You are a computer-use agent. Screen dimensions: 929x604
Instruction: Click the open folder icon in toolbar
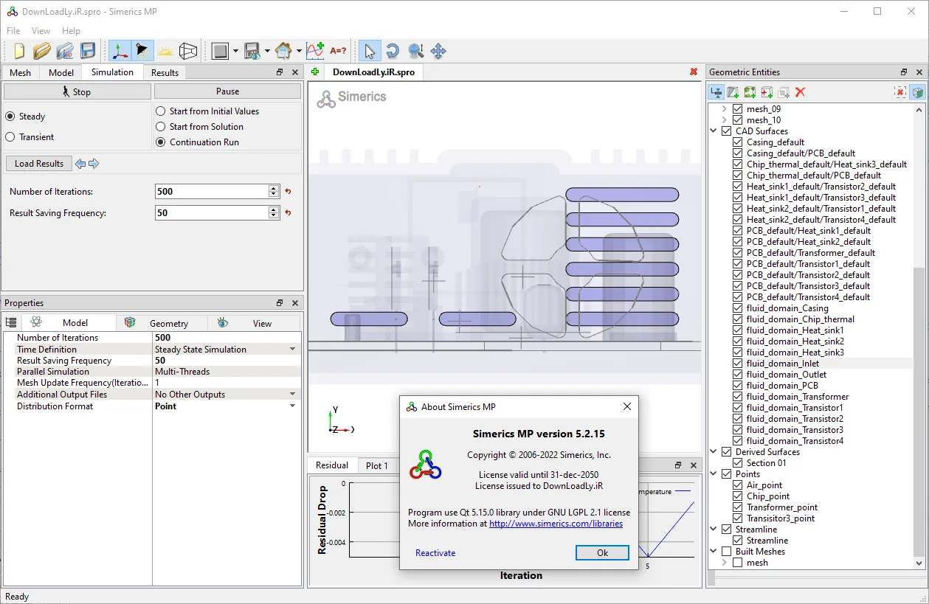pos(41,51)
